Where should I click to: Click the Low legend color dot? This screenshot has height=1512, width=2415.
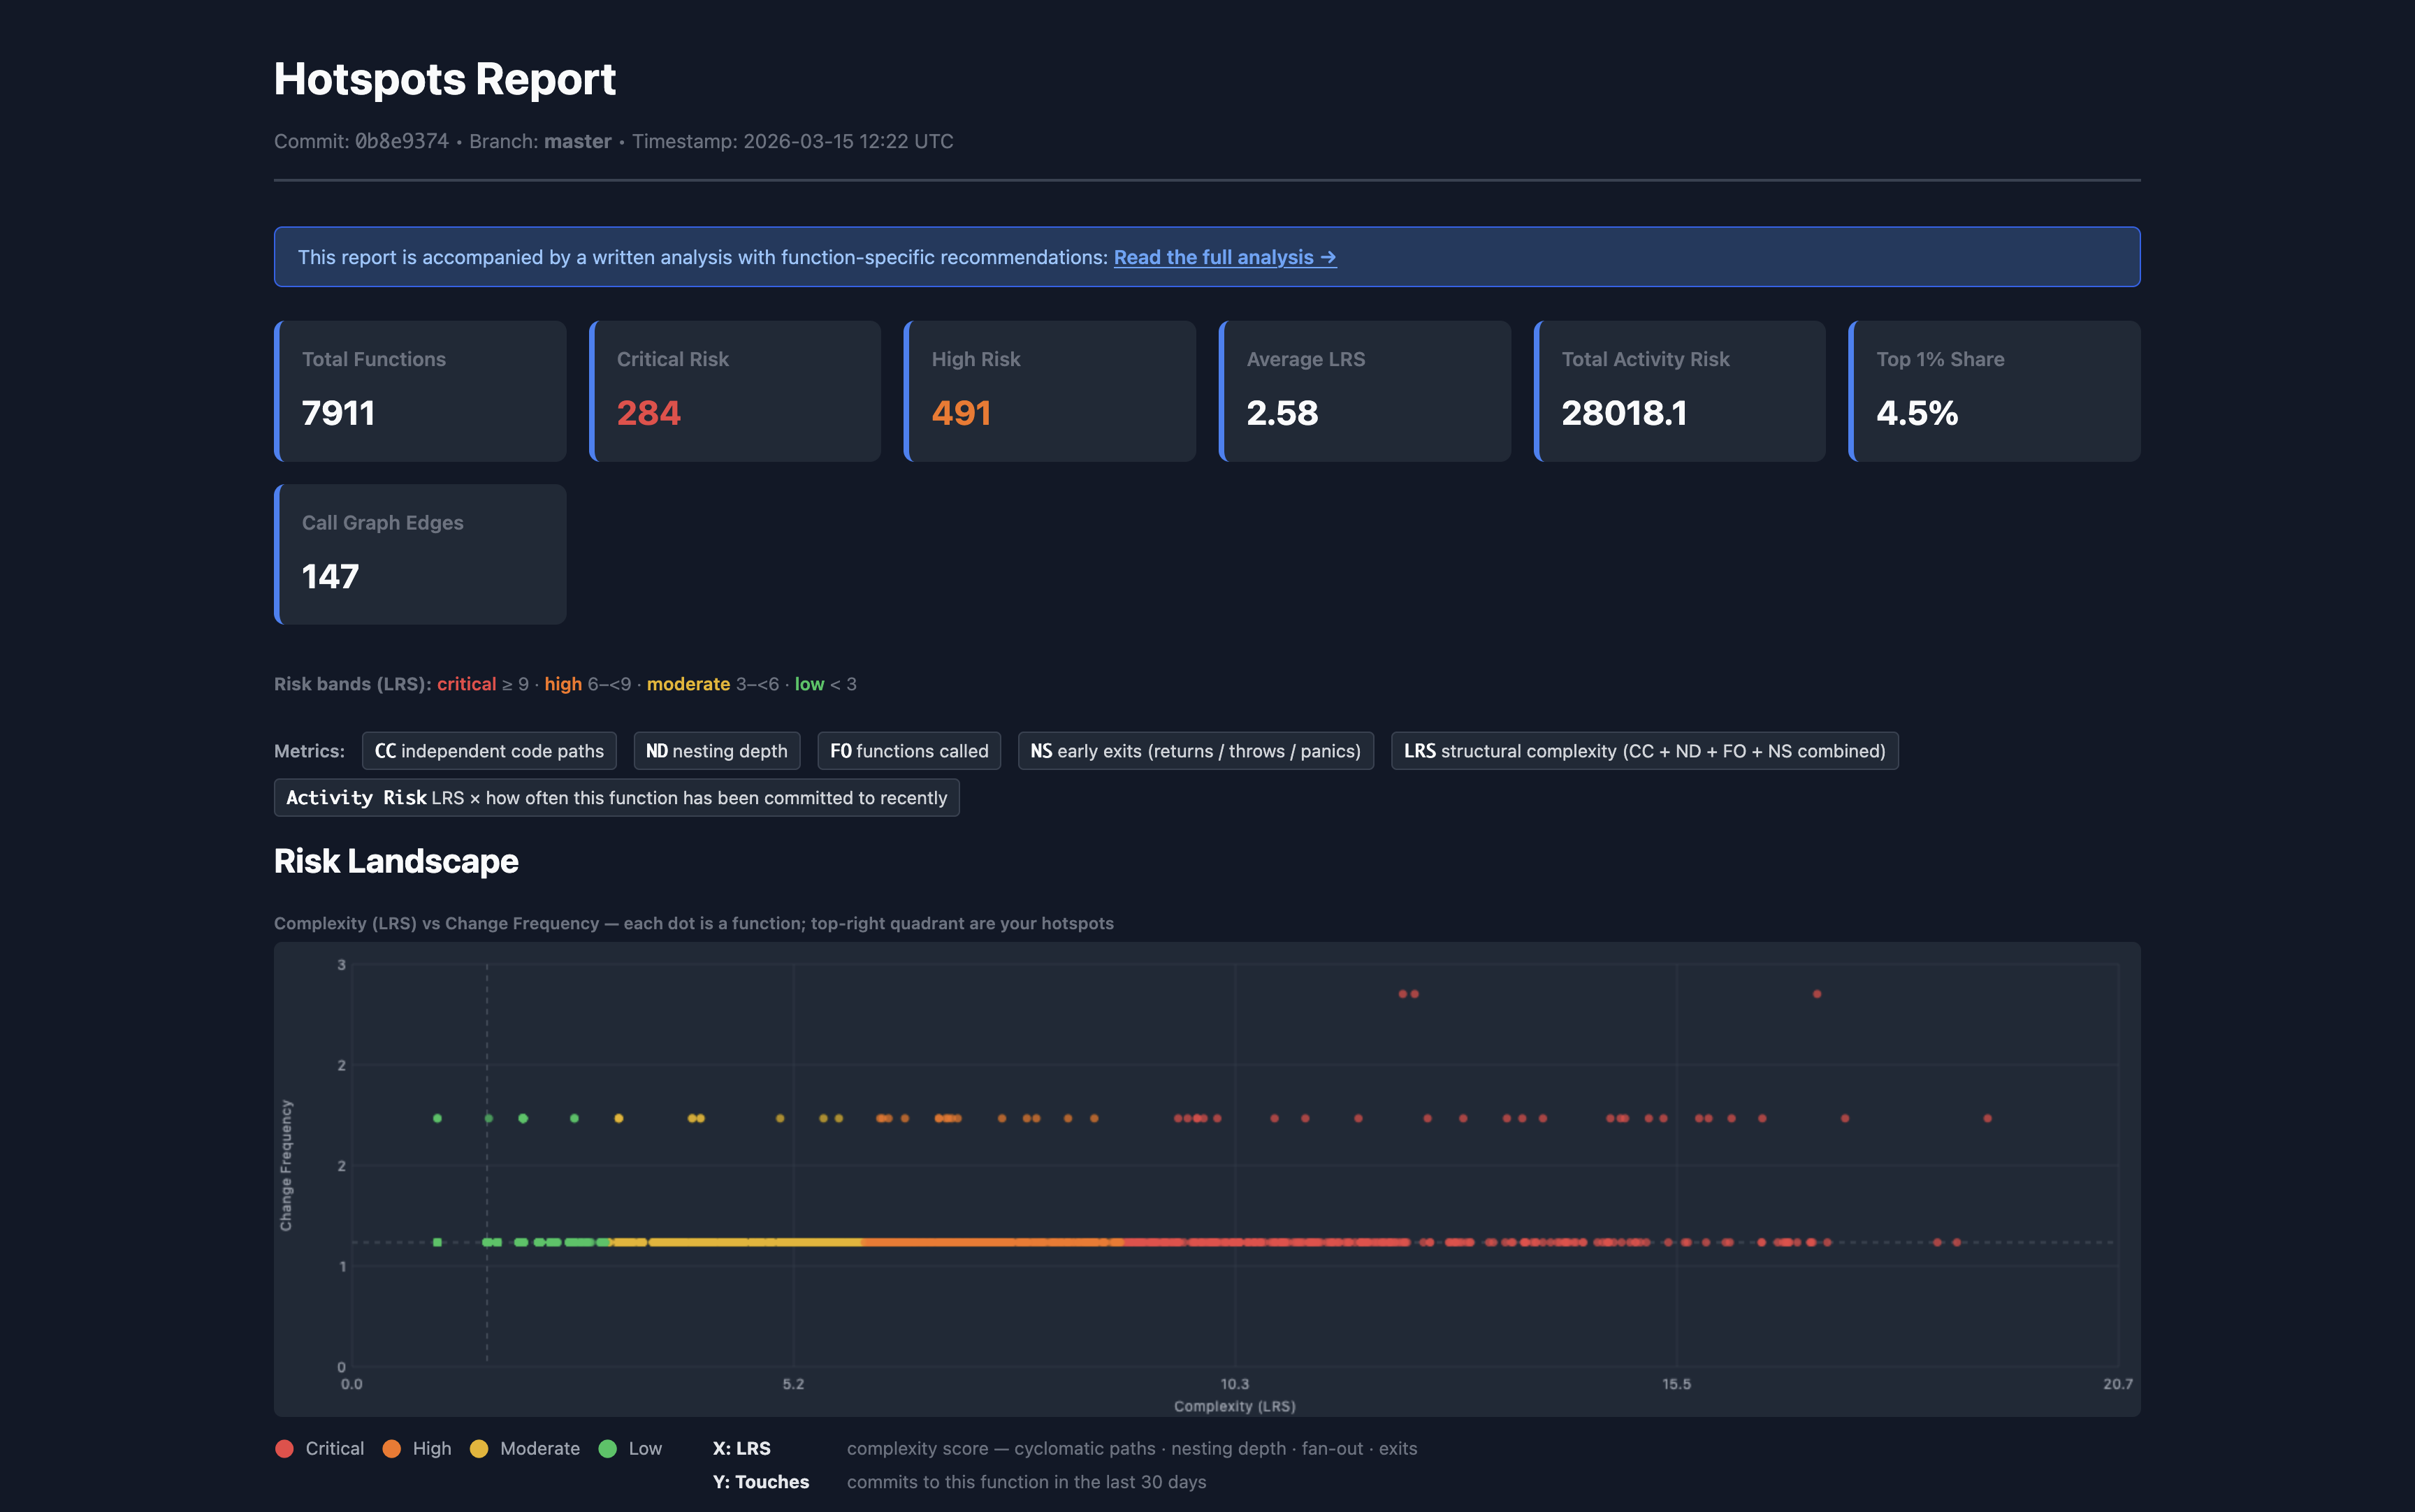608,1448
